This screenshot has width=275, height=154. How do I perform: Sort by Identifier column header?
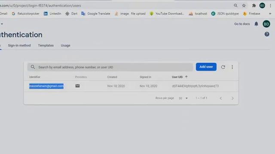[35, 77]
